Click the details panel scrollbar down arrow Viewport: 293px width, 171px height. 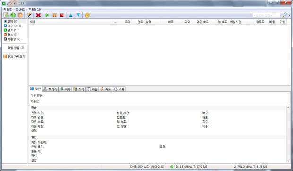pyautogui.click(x=288, y=161)
